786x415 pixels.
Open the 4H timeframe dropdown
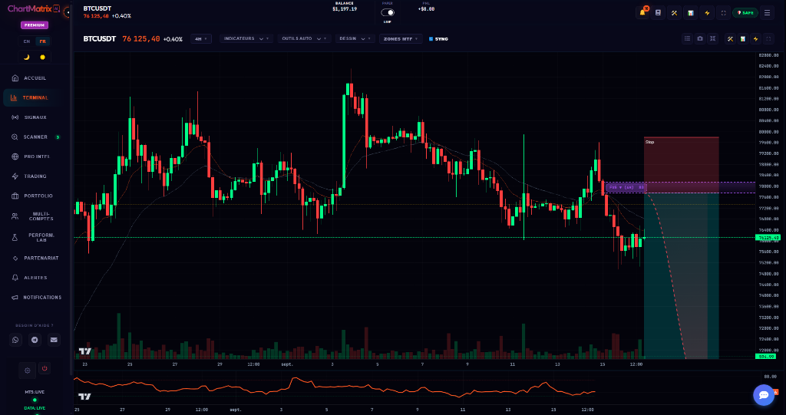[201, 38]
